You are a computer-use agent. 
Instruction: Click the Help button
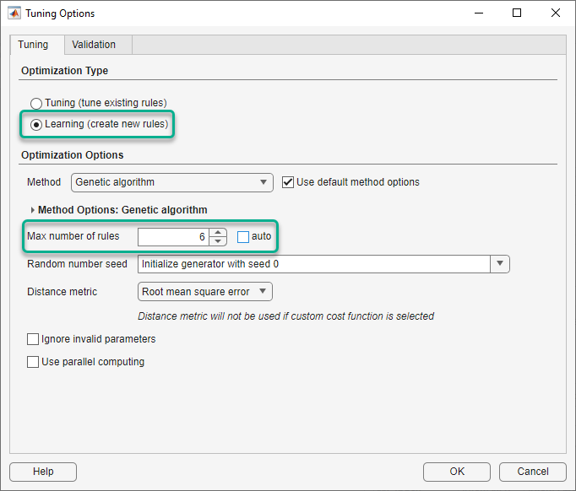[x=43, y=472]
